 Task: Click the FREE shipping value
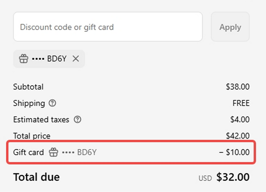tap(241, 103)
